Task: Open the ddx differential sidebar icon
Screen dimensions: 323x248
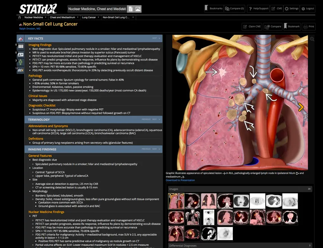Action: pyautogui.click(x=20, y=70)
